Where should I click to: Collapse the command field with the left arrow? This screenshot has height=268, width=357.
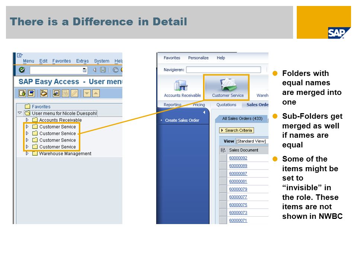pos(94,70)
